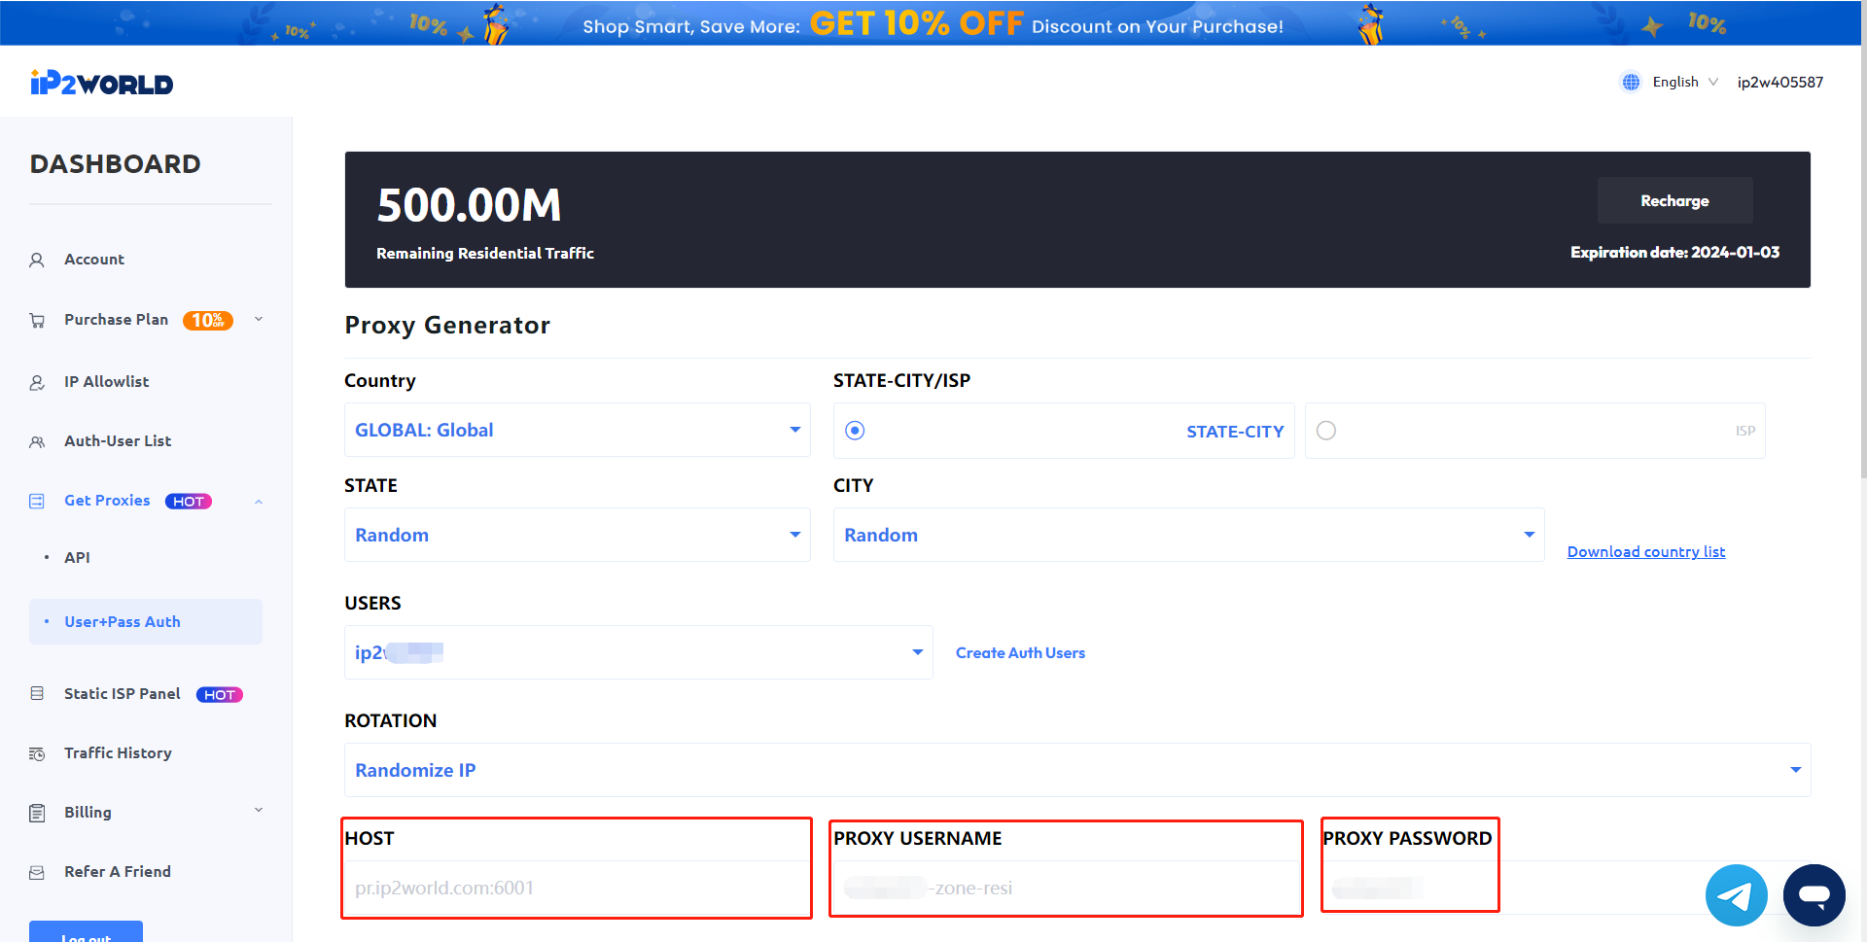Click the IP Allowlist user icon
Viewport: 1867px width, 942px height.
click(x=37, y=382)
